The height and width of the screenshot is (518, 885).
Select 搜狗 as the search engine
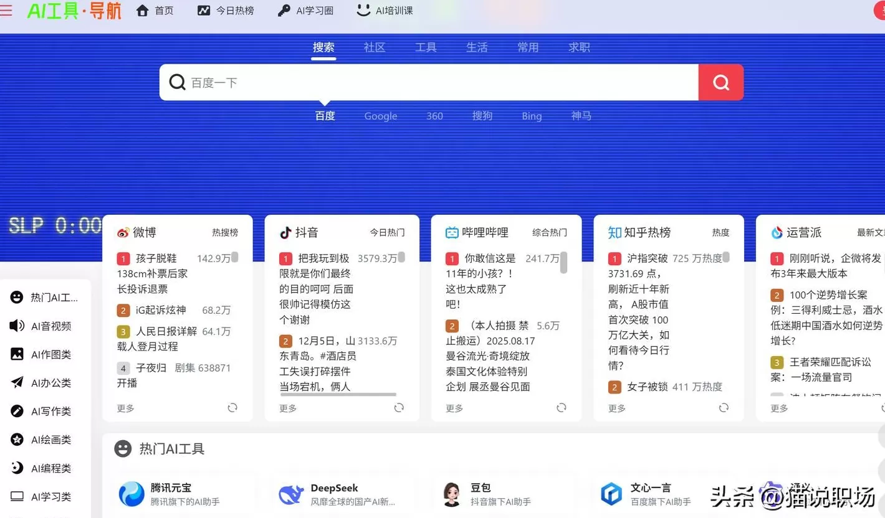(x=482, y=116)
